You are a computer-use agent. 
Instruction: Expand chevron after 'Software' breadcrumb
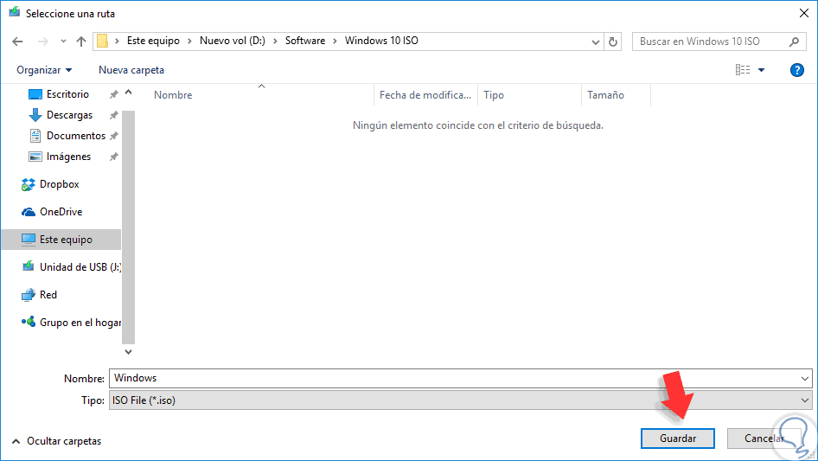(335, 42)
